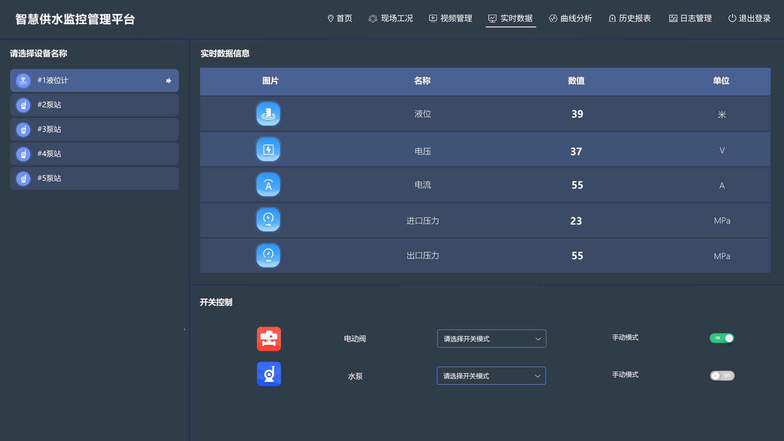Click the 水泵 label text
Image resolution: width=784 pixels, height=441 pixels.
(355, 376)
